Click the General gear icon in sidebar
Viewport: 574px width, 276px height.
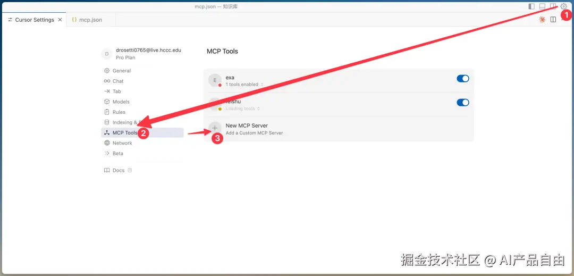[107, 71]
